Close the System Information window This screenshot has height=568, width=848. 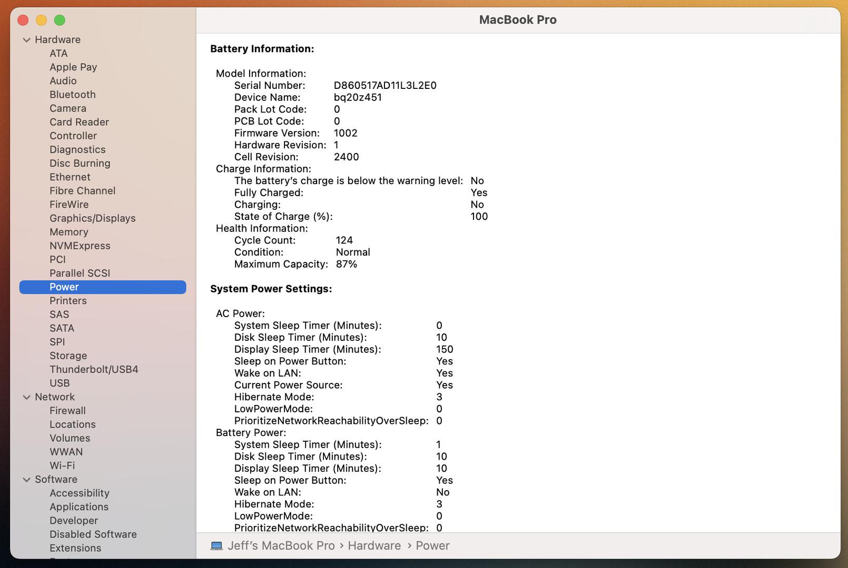coord(23,20)
